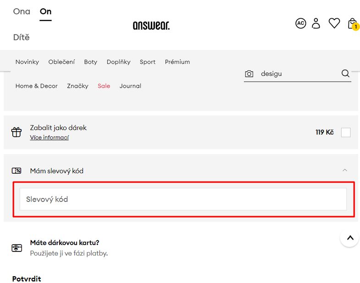This screenshot has width=360, height=283.
Task: Open the shopping bag cart icon
Action: coord(353,24)
